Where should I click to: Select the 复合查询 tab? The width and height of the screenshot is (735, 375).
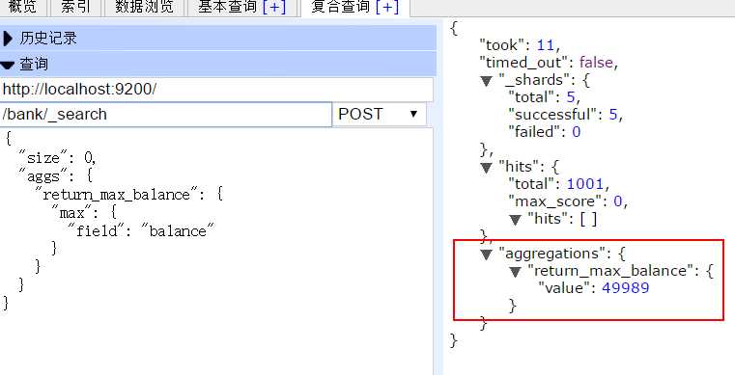pyautogui.click(x=340, y=7)
